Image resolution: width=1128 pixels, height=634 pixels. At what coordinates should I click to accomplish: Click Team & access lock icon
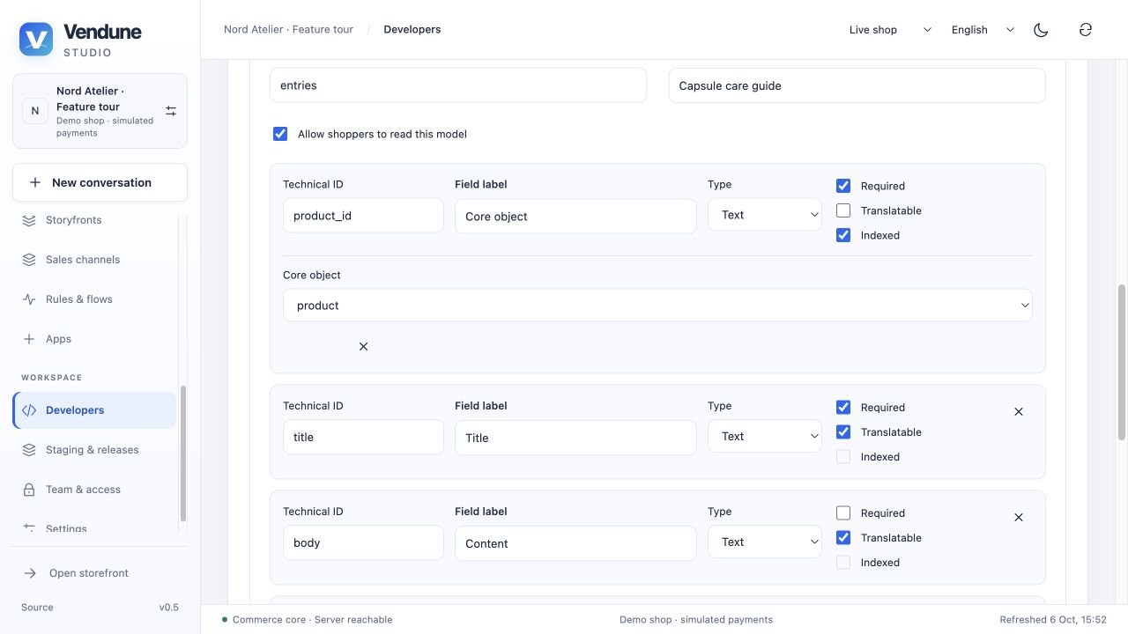[x=29, y=490]
